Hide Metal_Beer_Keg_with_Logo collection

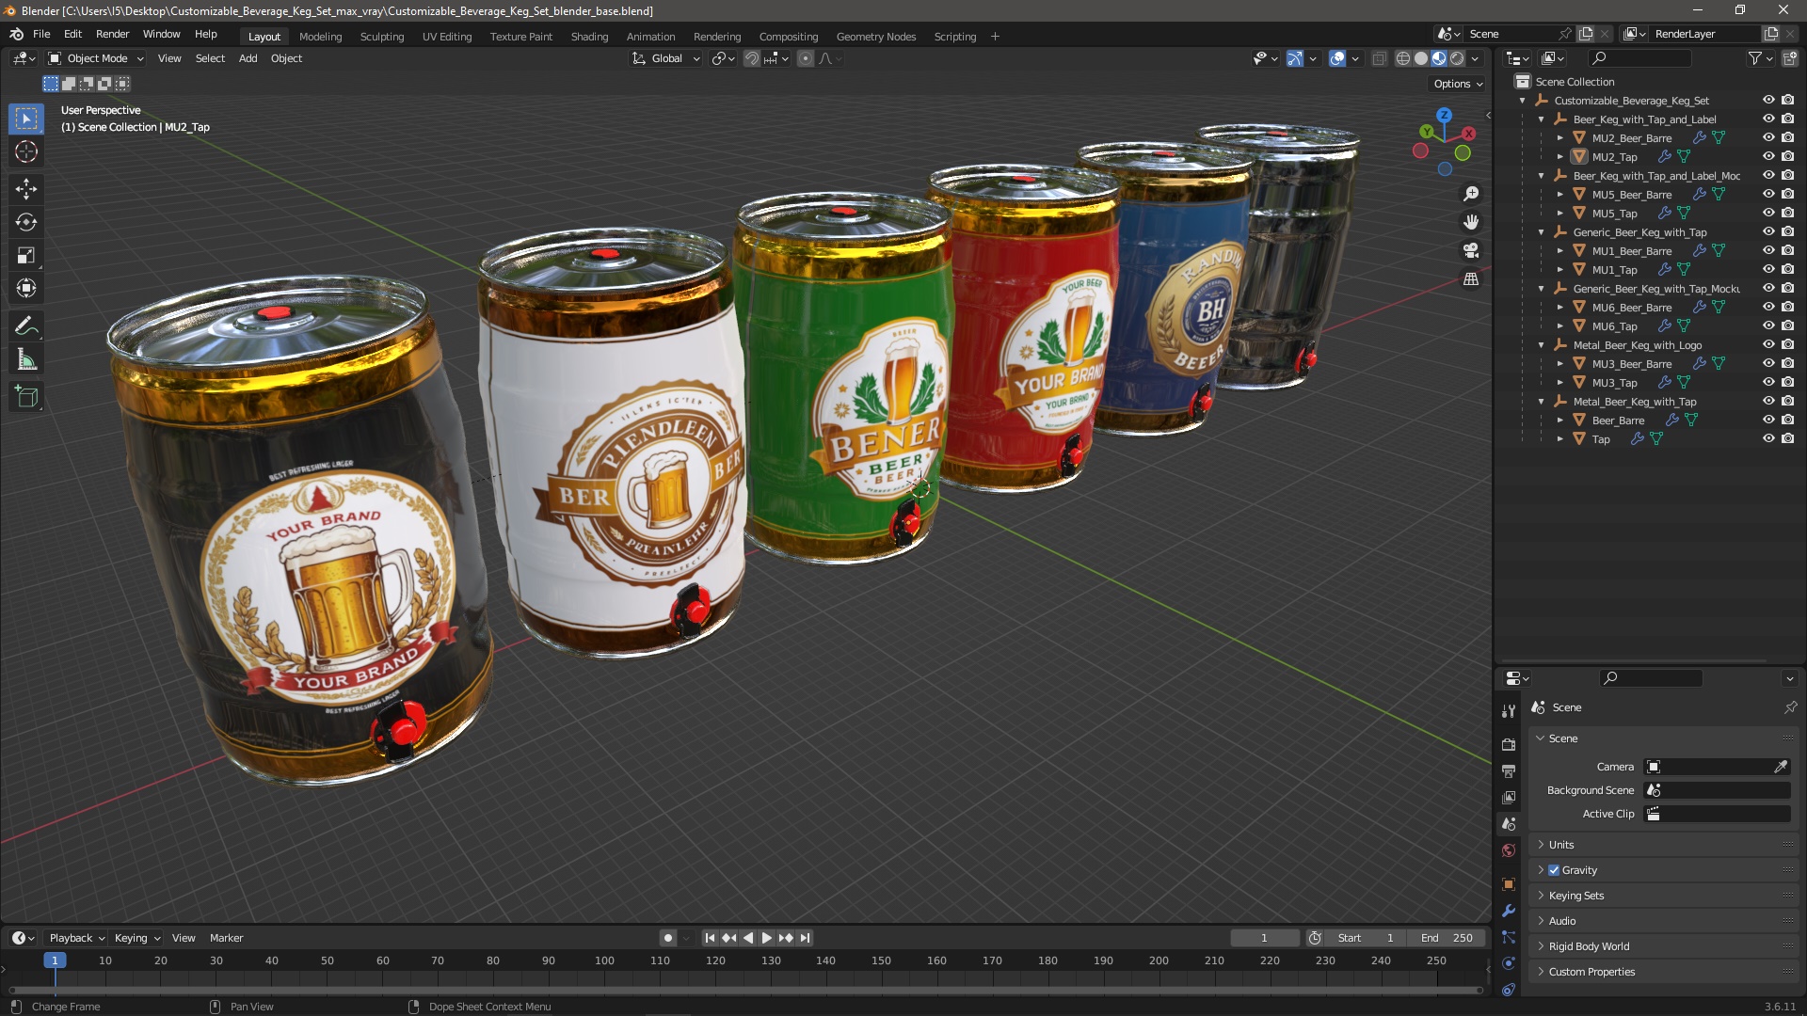(x=1768, y=344)
